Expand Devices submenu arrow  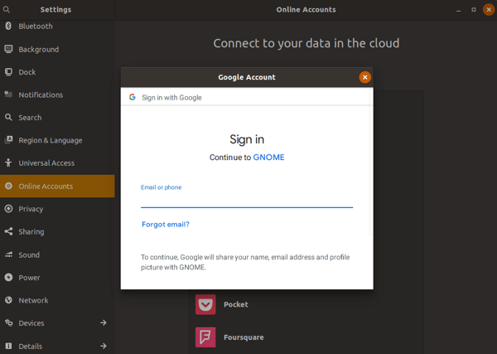pos(104,323)
